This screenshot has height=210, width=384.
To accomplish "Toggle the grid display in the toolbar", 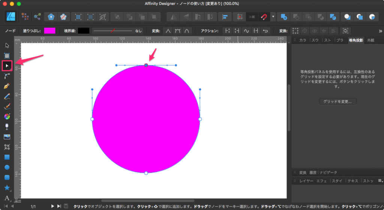I will click(238, 17).
